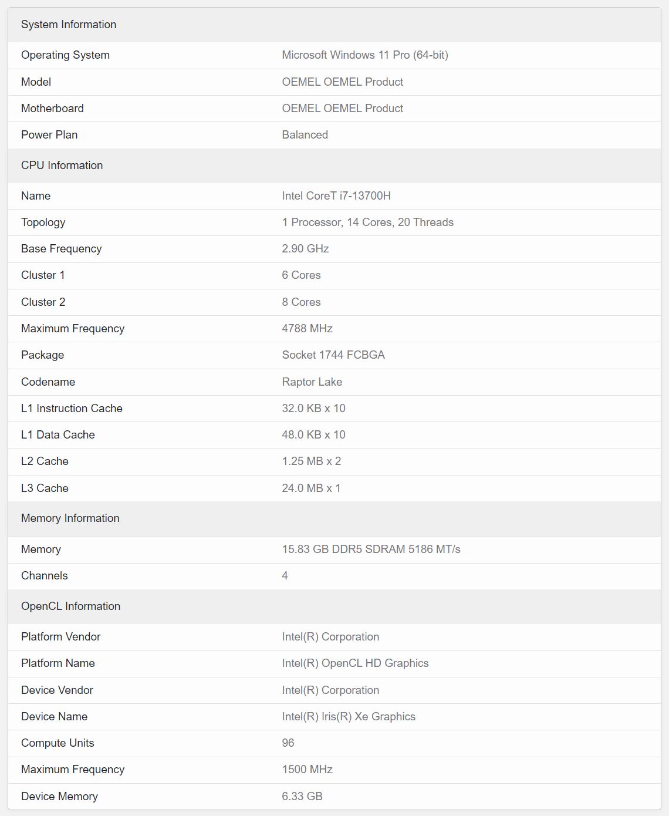Screen dimensions: 669x816
Task: Click the OpenCL Information section header
Action: tap(70, 606)
